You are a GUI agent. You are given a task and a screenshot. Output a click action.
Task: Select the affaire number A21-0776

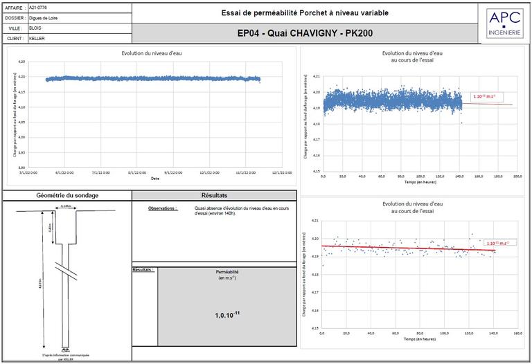(x=38, y=8)
